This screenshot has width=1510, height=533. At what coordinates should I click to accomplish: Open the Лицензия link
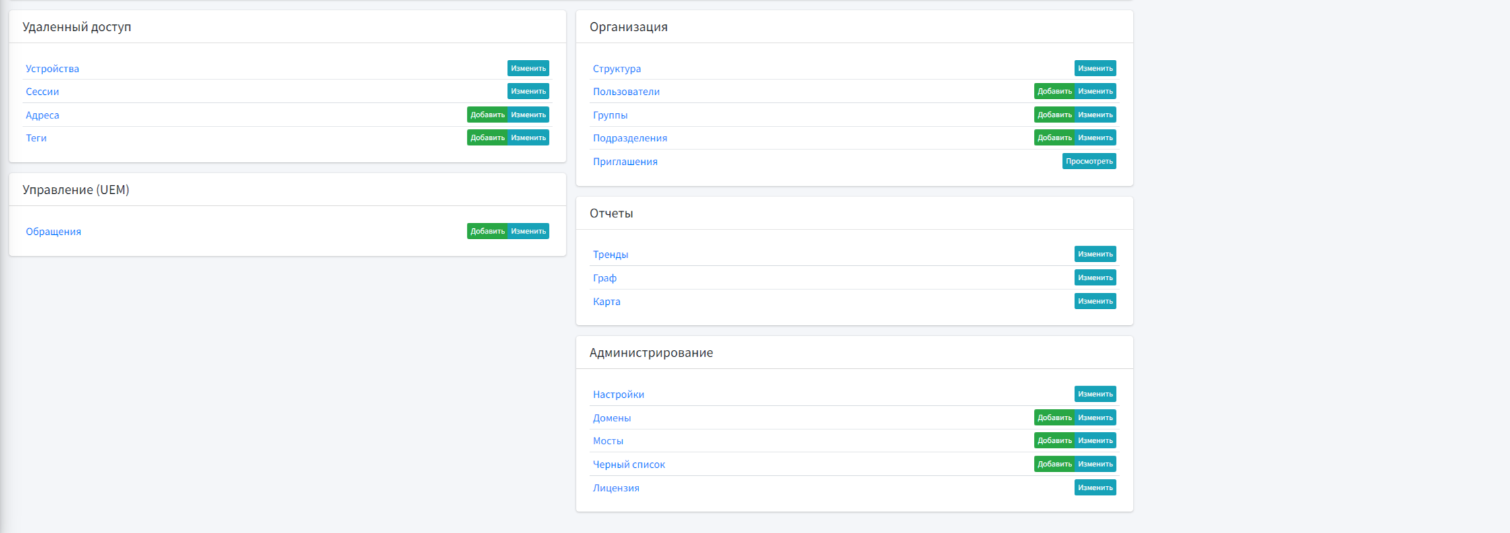coord(616,488)
